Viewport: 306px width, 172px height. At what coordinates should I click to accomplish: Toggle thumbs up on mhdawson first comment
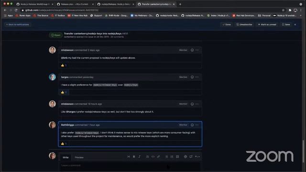[64, 65]
